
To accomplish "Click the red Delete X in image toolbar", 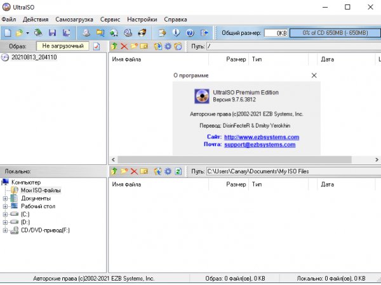I will (x=124, y=46).
